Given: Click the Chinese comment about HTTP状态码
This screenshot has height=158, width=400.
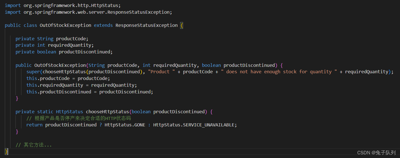Looking at the screenshot, I should (79, 118).
